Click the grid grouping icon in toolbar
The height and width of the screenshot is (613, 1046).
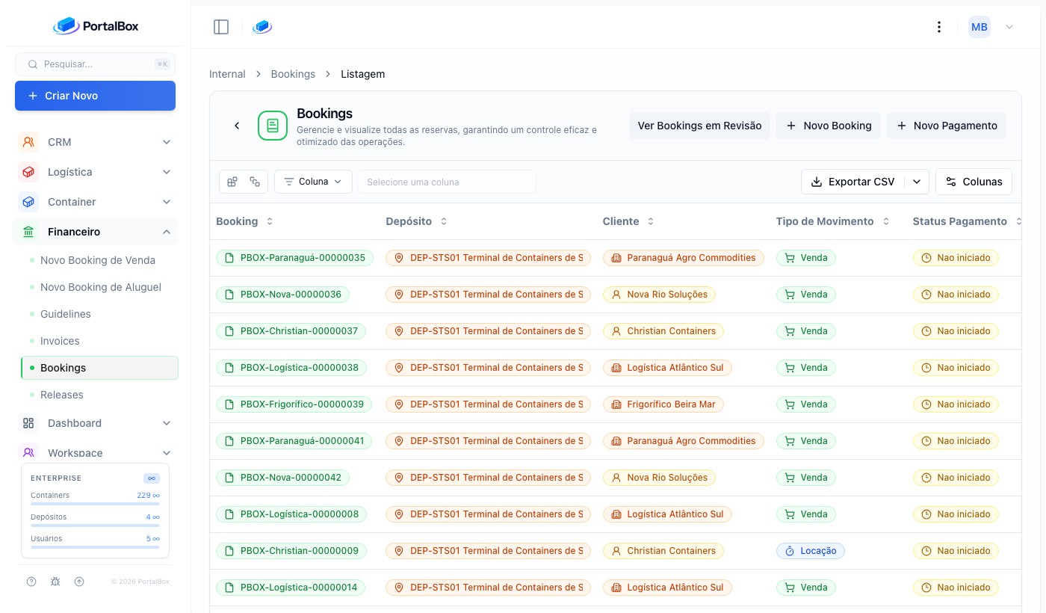click(232, 182)
